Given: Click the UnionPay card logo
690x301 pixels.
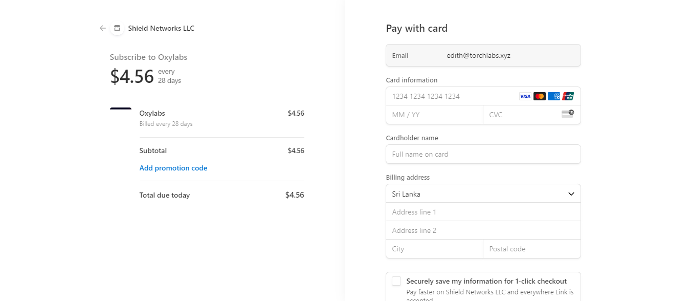Looking at the screenshot, I should point(568,96).
